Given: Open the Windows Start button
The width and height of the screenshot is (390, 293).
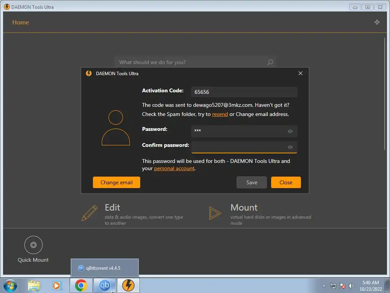Looking at the screenshot, I should (x=10, y=285).
